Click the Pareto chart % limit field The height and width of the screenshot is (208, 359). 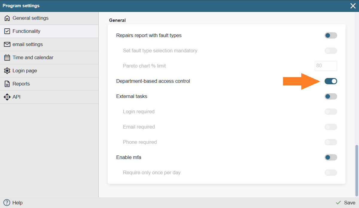(325, 66)
